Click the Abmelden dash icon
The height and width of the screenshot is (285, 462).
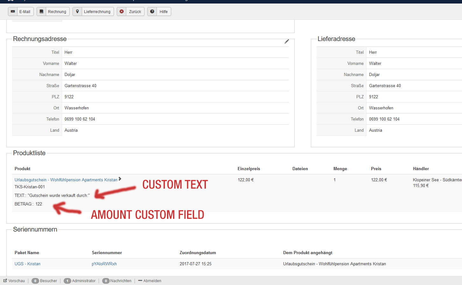[x=140, y=281]
